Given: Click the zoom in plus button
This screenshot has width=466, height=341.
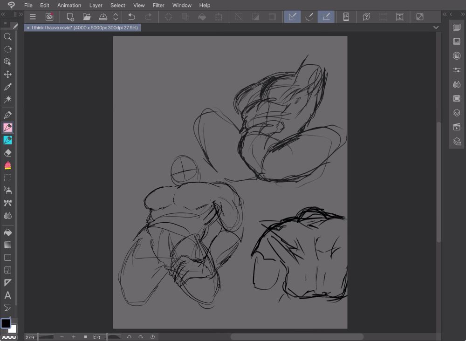Looking at the screenshot, I should (74, 337).
